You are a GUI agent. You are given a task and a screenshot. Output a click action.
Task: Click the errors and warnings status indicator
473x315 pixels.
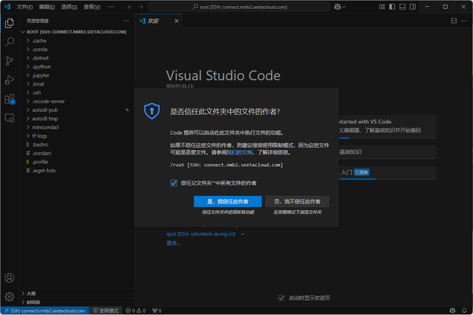pos(136,310)
